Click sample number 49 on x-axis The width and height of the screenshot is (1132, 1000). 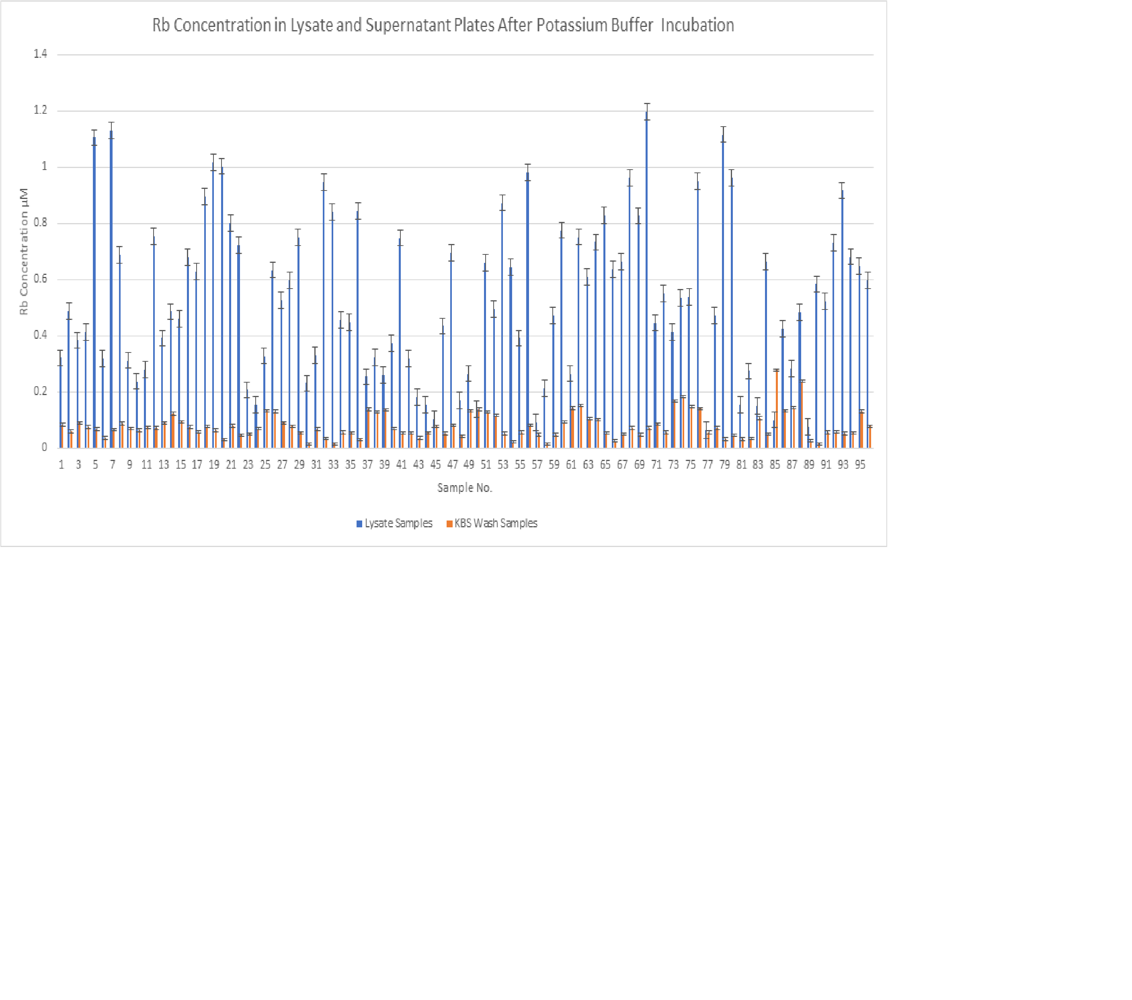pyautogui.click(x=469, y=465)
